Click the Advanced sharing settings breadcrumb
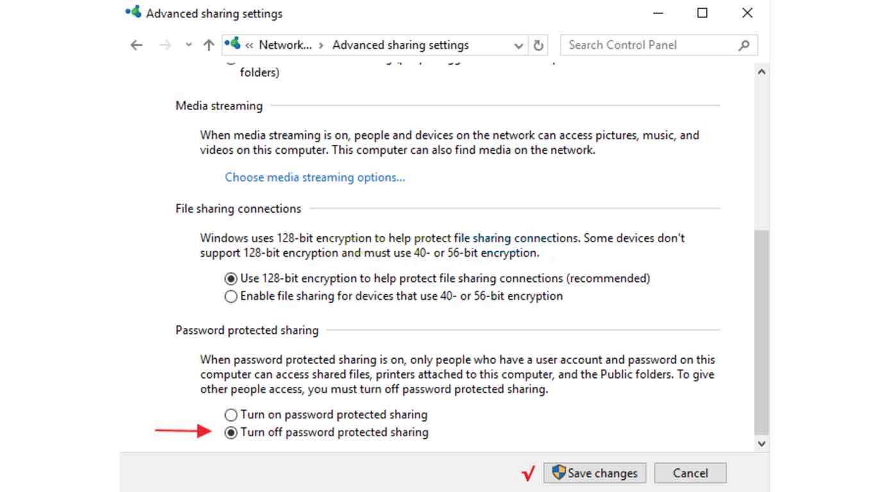 tap(400, 45)
